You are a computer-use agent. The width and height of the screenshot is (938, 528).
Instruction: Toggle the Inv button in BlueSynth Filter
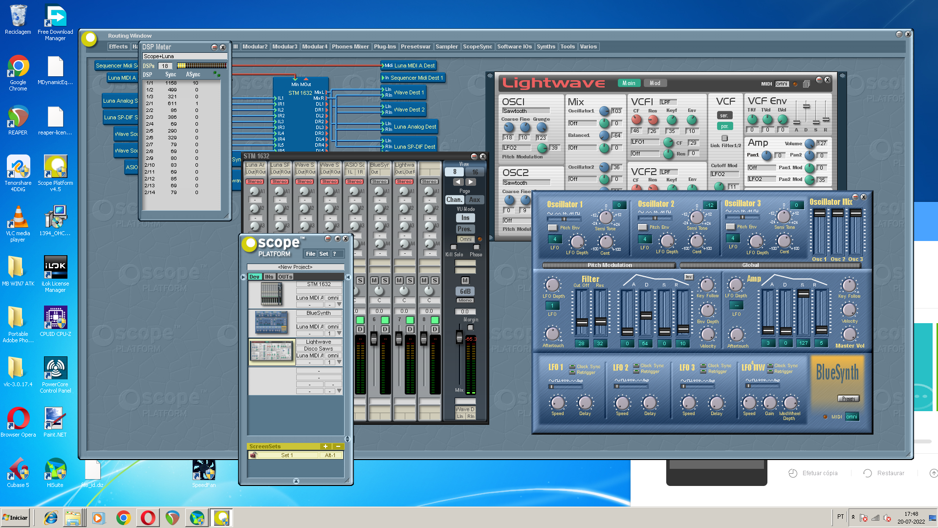click(689, 277)
